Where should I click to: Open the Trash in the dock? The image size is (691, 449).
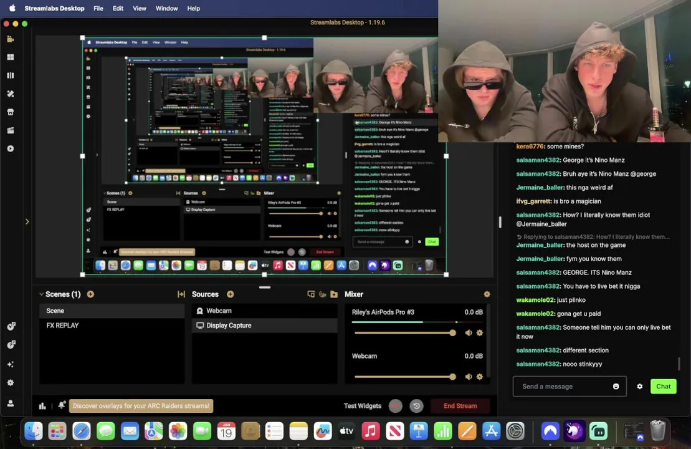657,431
